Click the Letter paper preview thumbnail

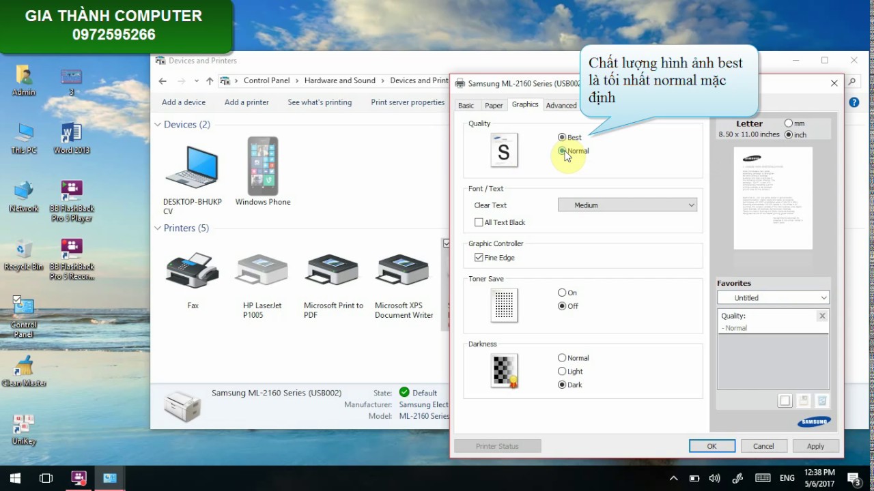773,198
